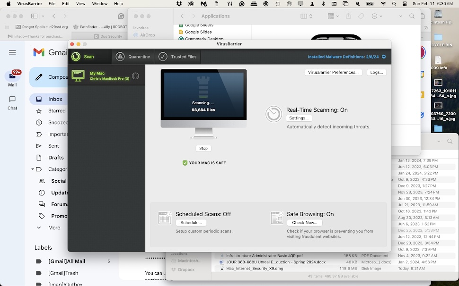459x286 pixels.
Task: Open the Quarantine tab
Action: pos(133,57)
